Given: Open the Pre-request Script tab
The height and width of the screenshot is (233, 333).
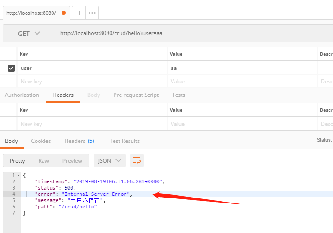Looking at the screenshot, I should (x=136, y=95).
